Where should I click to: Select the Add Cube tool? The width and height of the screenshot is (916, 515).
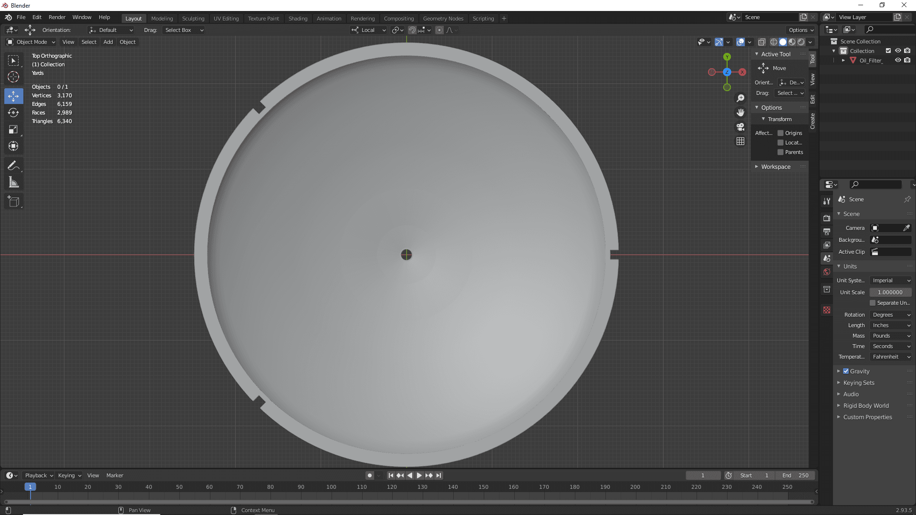pyautogui.click(x=13, y=201)
